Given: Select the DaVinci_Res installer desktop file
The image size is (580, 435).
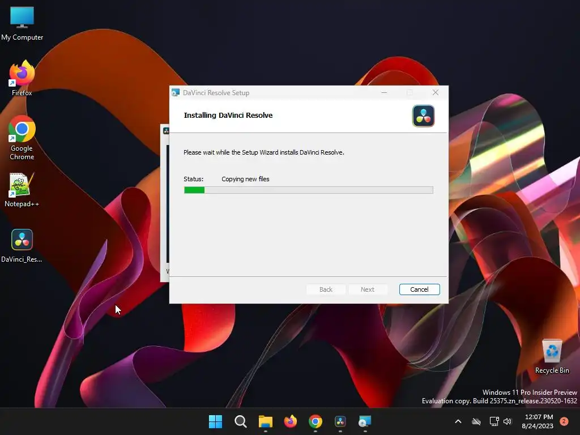Looking at the screenshot, I should pos(22,246).
